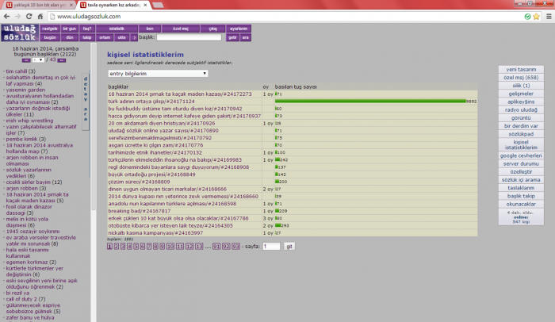Open entry 'breaking bad/#24167817'
The height and width of the screenshot is (322, 555).
140,211
